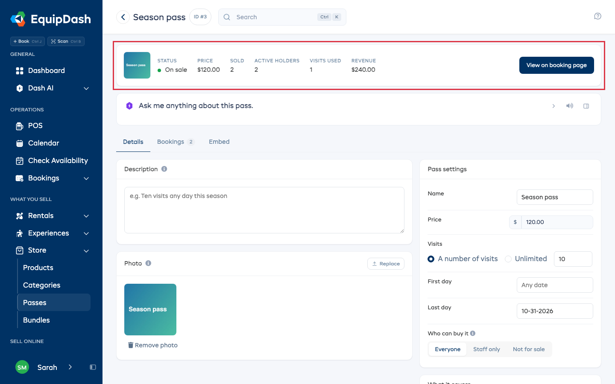Switch to the Bookings tab
The image size is (615, 384).
[x=176, y=142]
